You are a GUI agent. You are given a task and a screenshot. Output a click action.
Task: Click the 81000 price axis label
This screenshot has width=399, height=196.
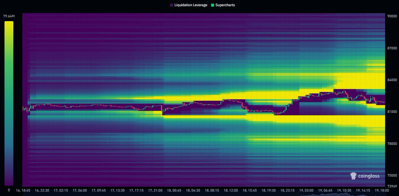392,112
